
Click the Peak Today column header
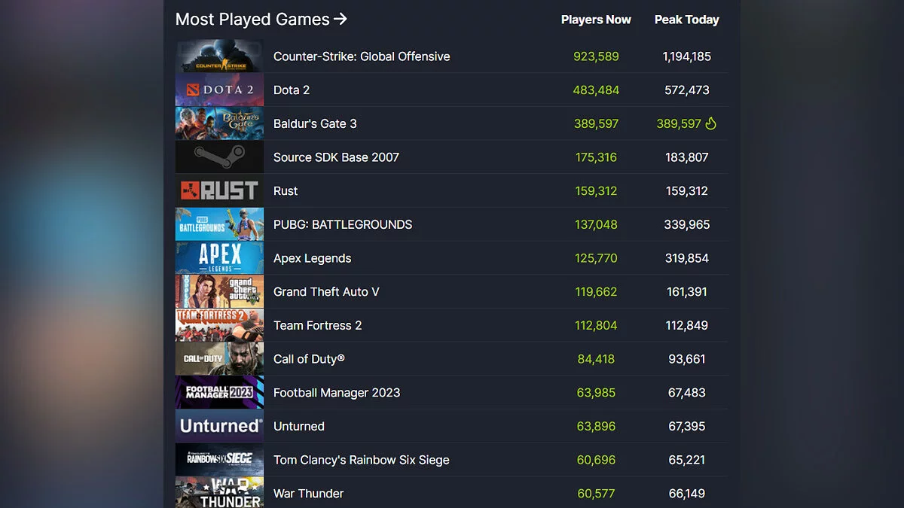[686, 20]
